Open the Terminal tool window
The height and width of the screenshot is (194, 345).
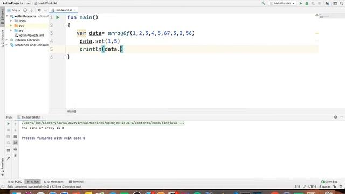tap(76, 182)
